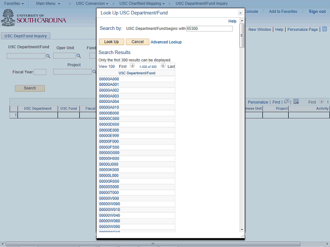Viewport: 330px width, 247px height.
Task: Open Main Menu dropdown
Action: point(48,4)
